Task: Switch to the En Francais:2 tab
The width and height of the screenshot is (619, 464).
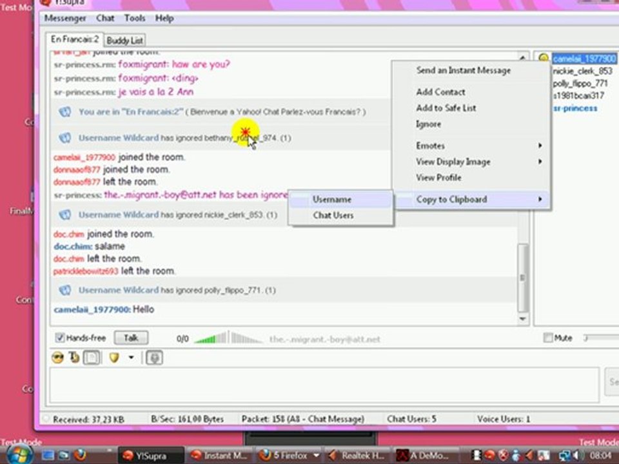Action: coord(75,39)
